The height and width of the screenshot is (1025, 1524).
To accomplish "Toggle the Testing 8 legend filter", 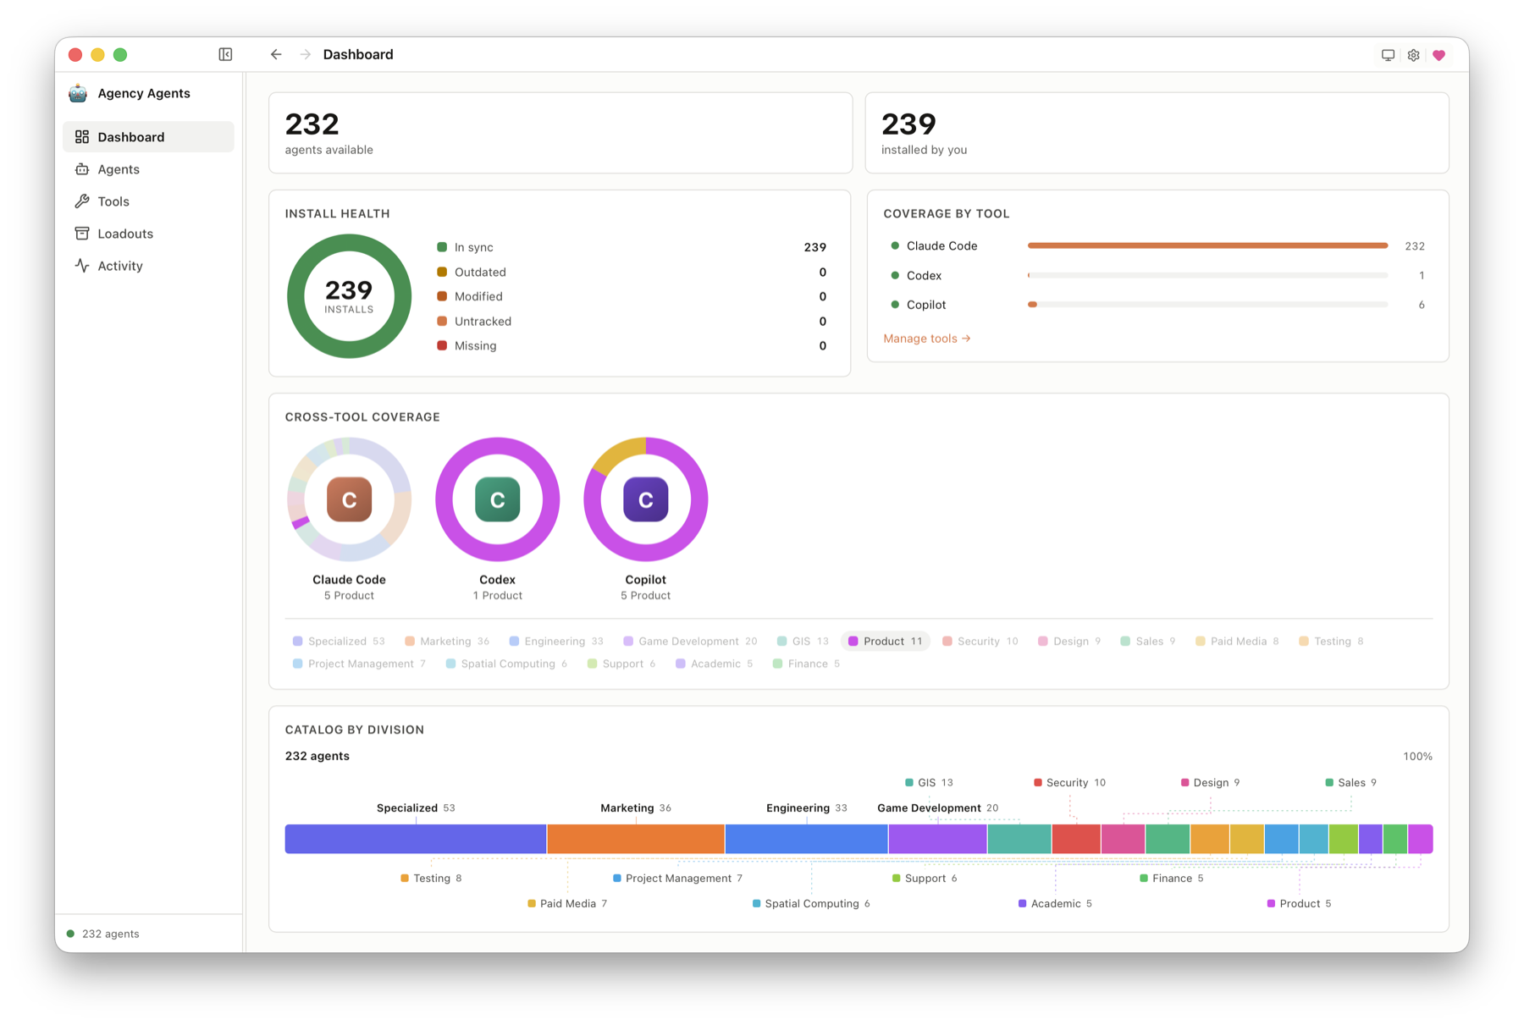I will click(1331, 642).
